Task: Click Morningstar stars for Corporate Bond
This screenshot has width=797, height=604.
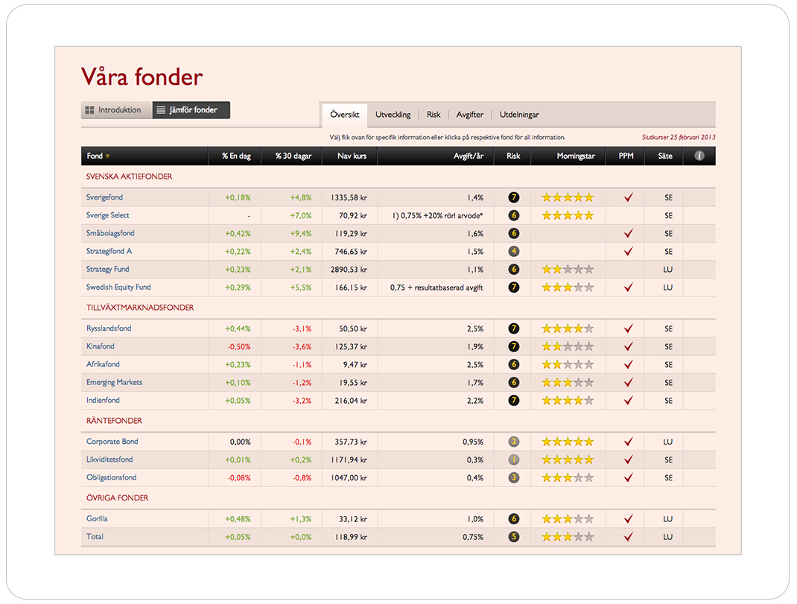Action: pos(568,442)
